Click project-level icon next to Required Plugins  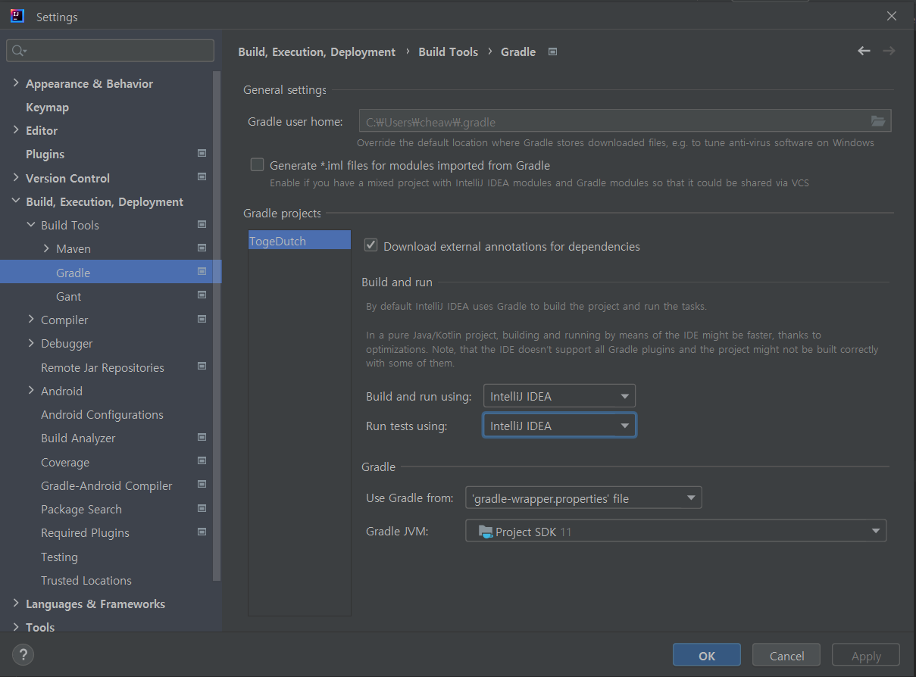(x=202, y=532)
